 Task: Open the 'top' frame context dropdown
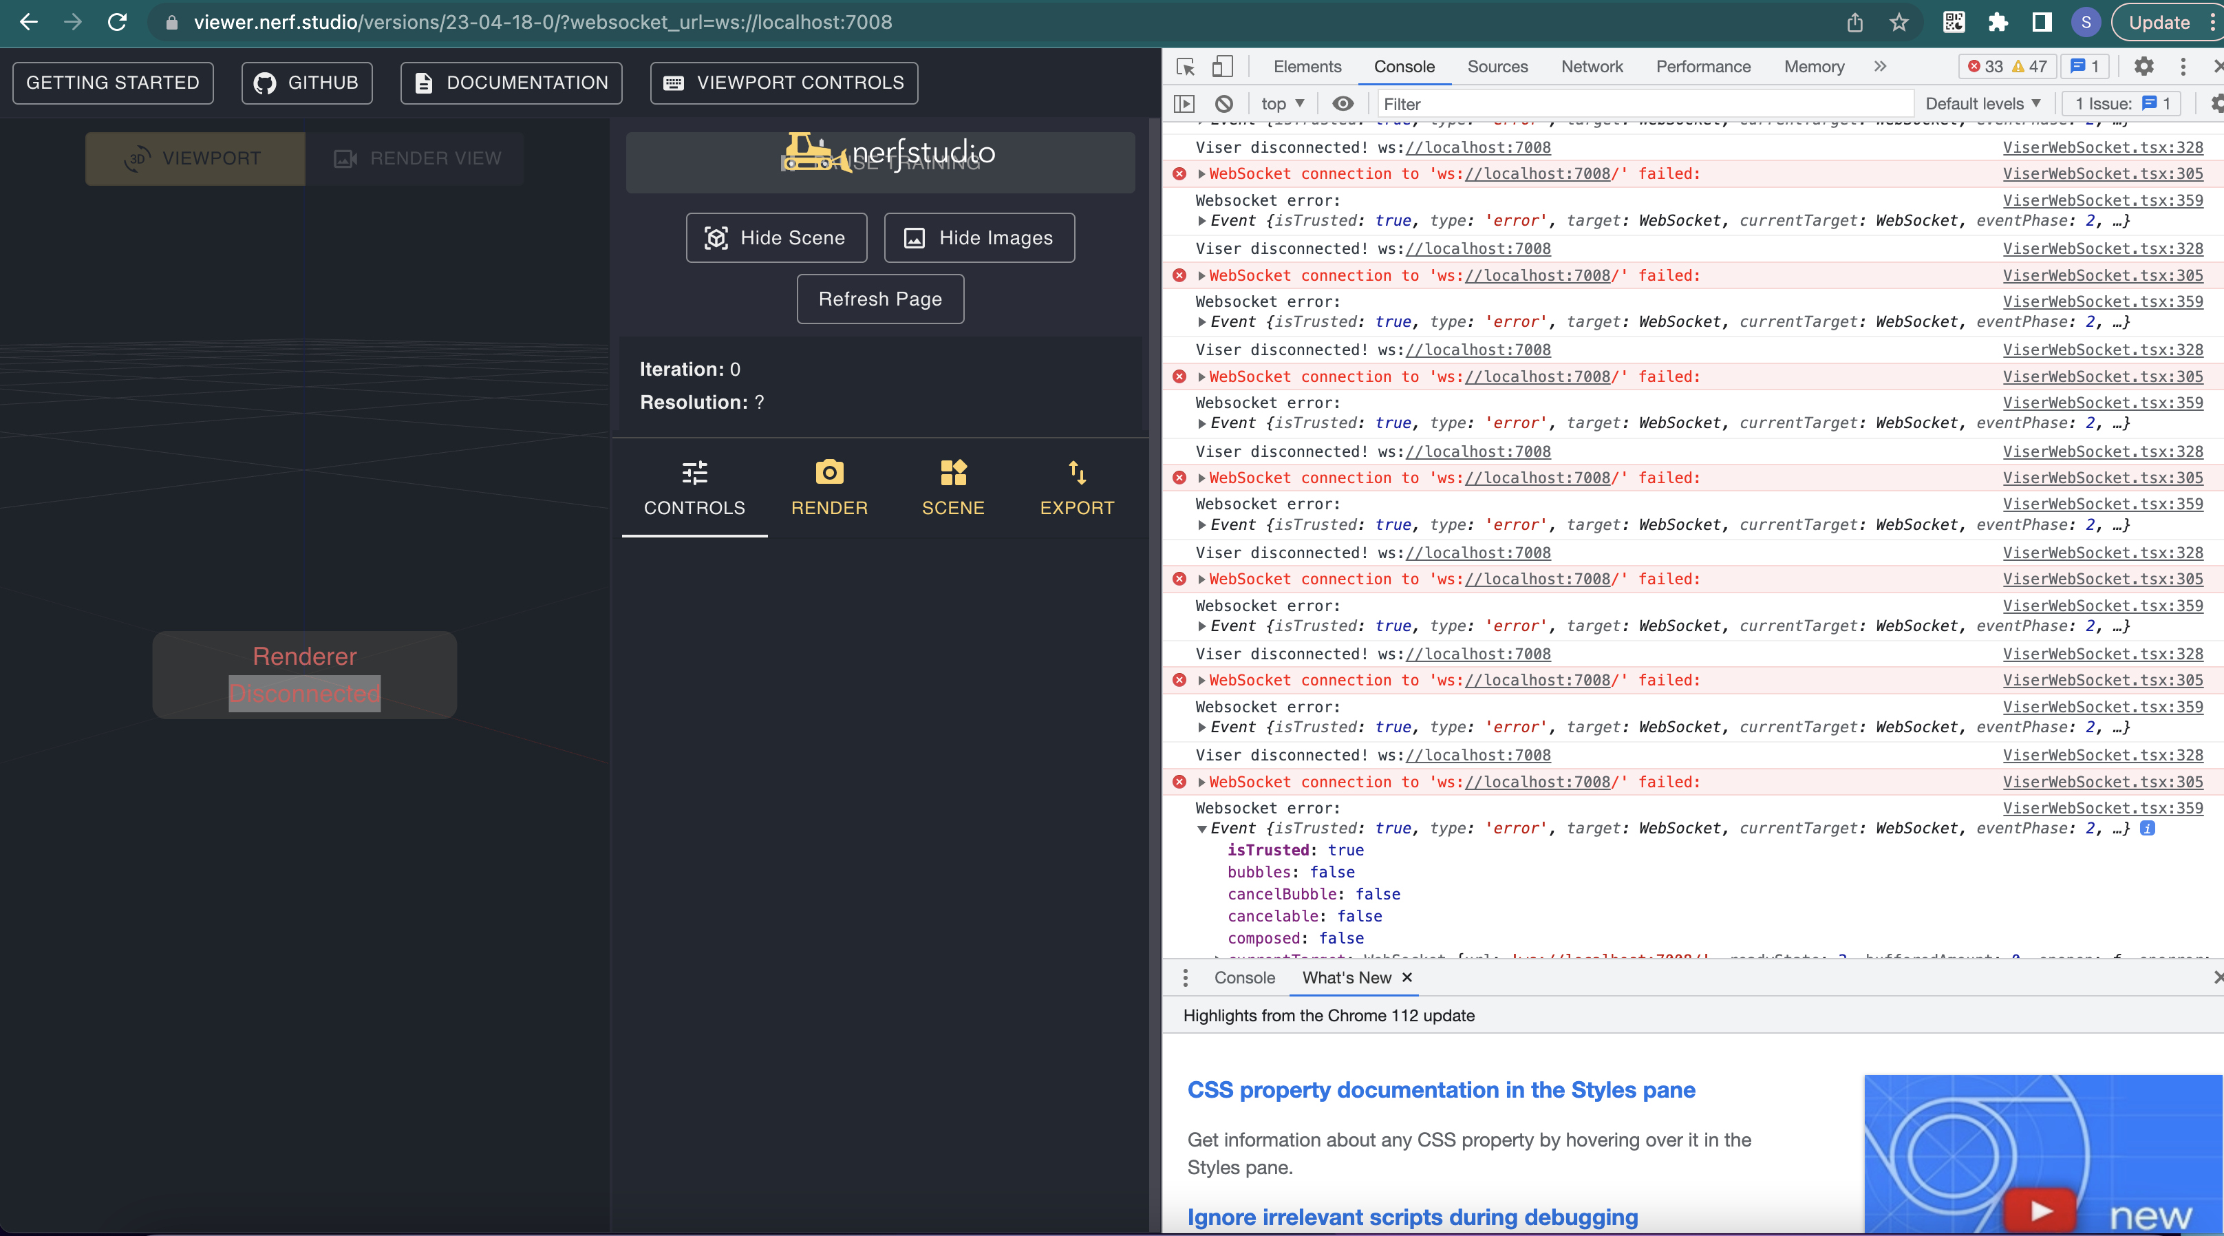click(x=1281, y=103)
